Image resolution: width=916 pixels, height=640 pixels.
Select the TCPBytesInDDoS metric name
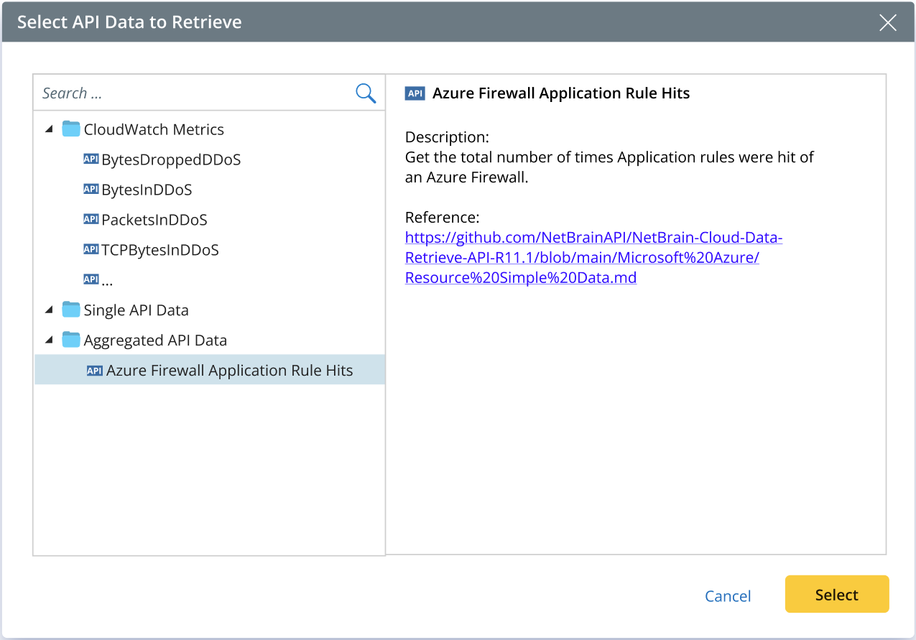pyautogui.click(x=160, y=250)
